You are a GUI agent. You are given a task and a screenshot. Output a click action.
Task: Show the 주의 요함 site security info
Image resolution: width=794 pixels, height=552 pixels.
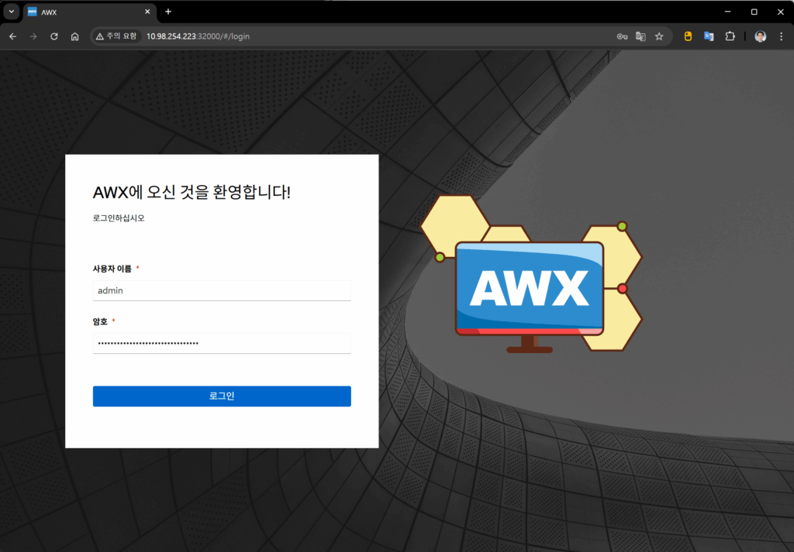(x=116, y=36)
